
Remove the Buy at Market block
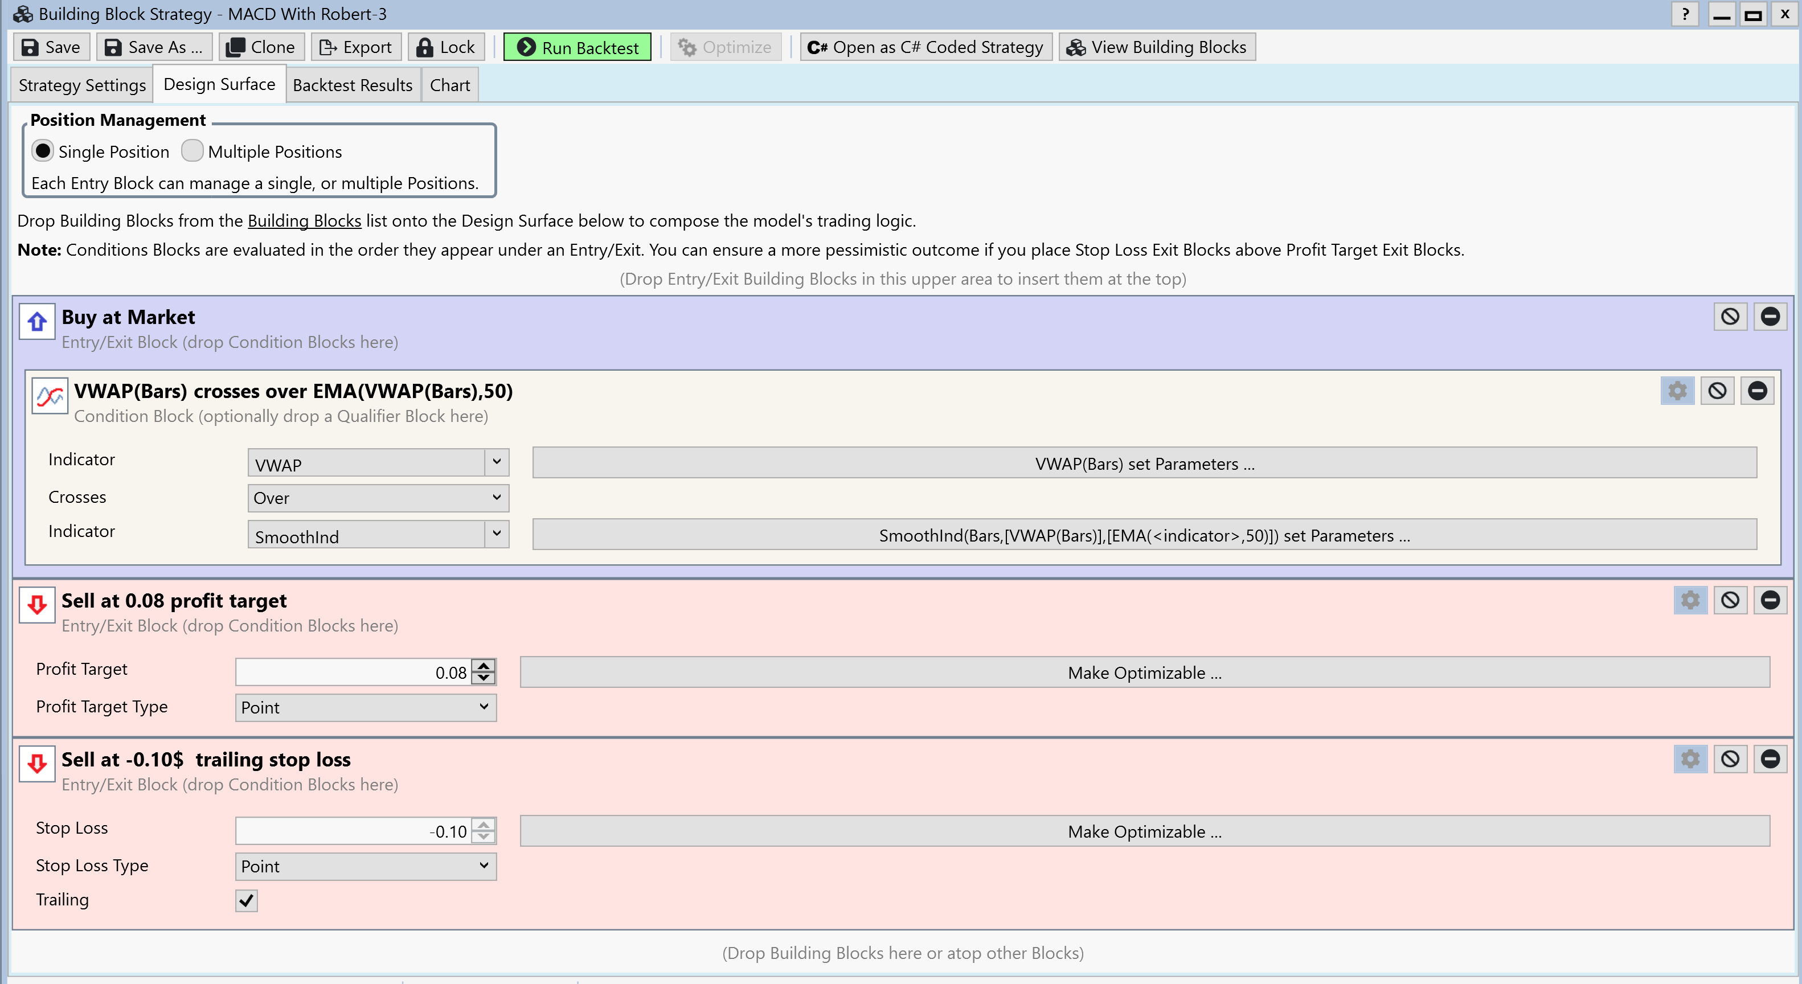[x=1770, y=317]
